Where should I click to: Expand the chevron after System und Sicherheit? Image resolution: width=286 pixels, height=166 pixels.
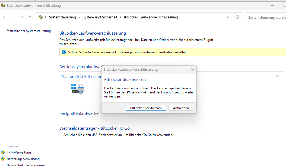120,17
